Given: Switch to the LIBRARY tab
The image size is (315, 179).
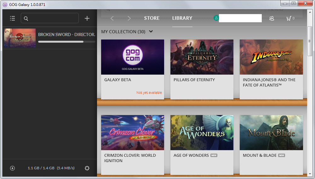Looking at the screenshot, I should pos(182,18).
